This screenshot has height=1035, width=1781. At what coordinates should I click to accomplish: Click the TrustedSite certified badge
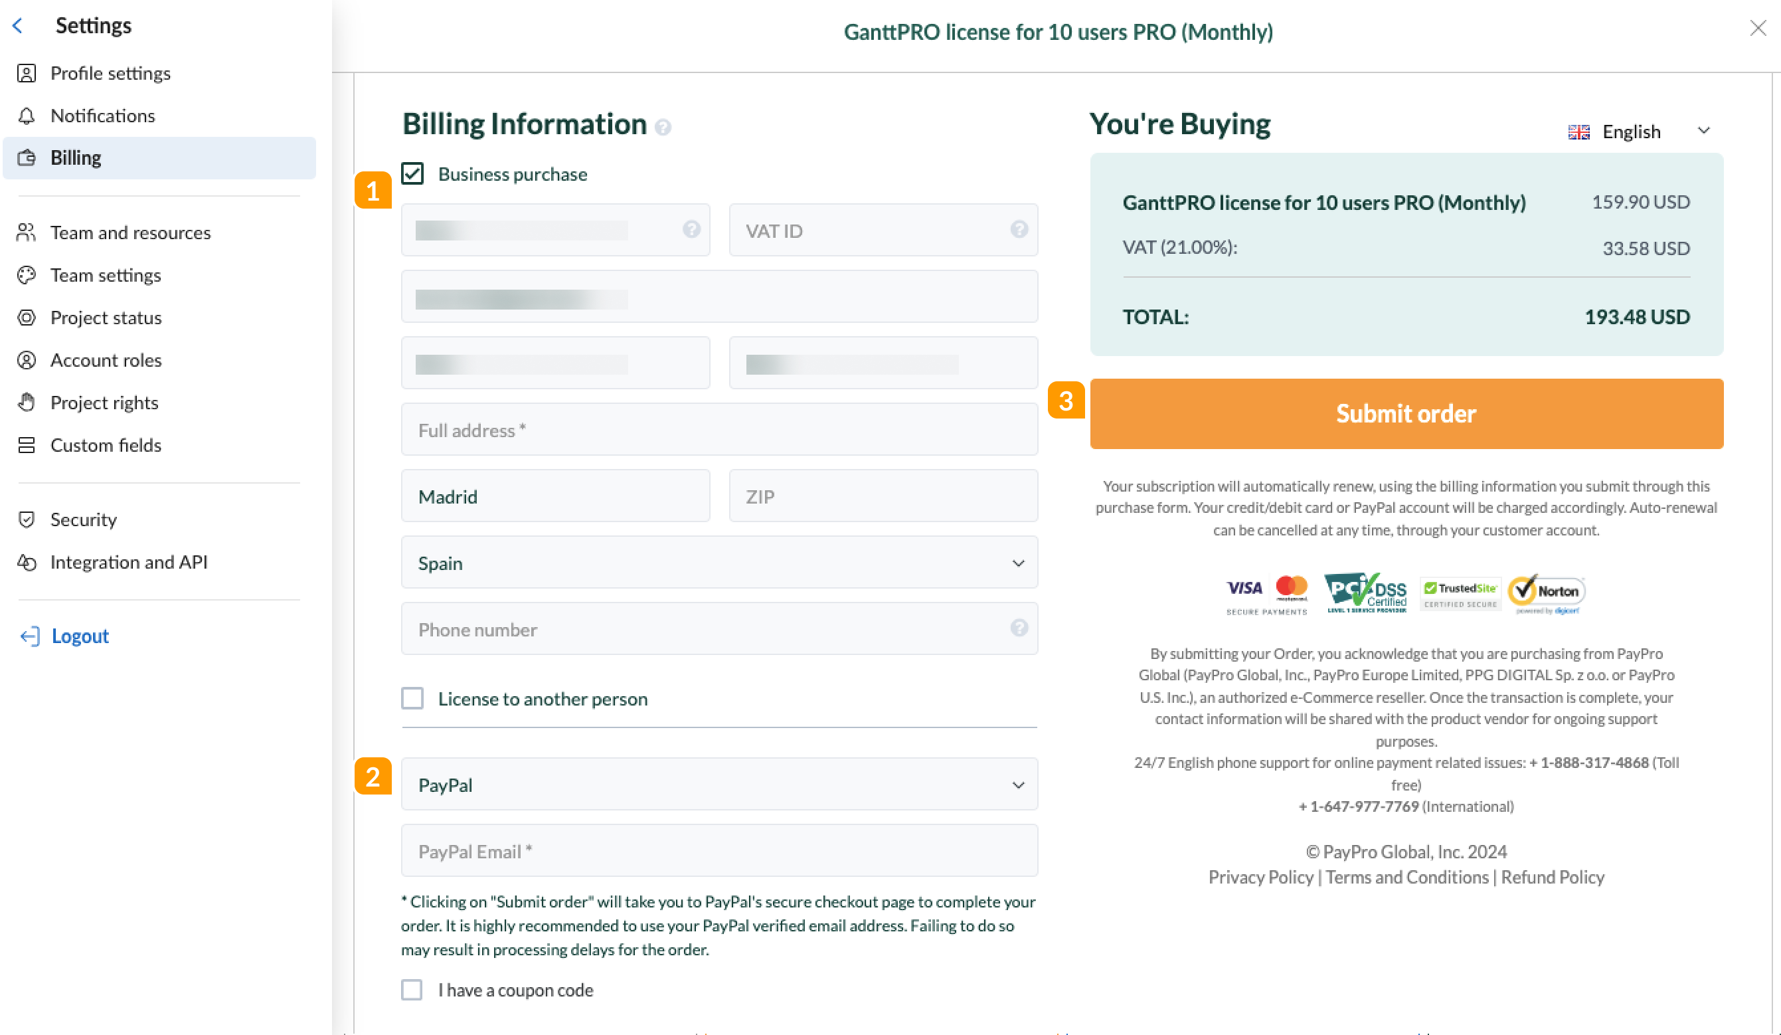pyautogui.click(x=1460, y=593)
